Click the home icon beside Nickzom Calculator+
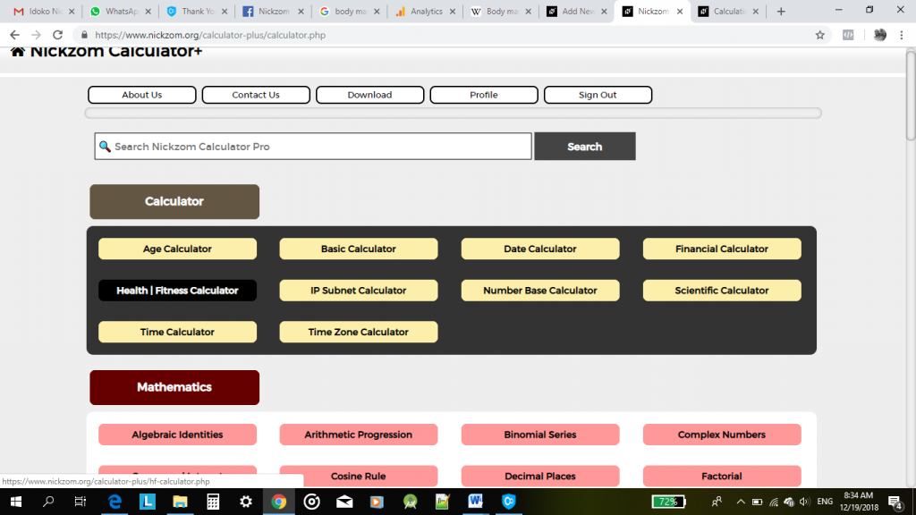Viewport: 916px width, 515px height. (x=18, y=52)
